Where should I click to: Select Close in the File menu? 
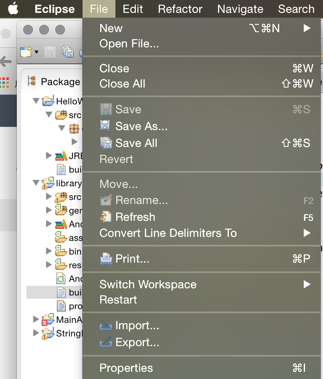point(202,68)
